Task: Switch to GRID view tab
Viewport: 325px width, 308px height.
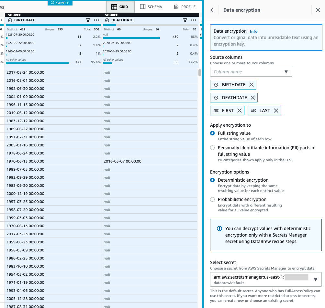Action: [x=120, y=7]
